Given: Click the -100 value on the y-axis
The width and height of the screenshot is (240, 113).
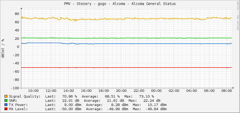Looking at the screenshot, I should click(14, 88).
